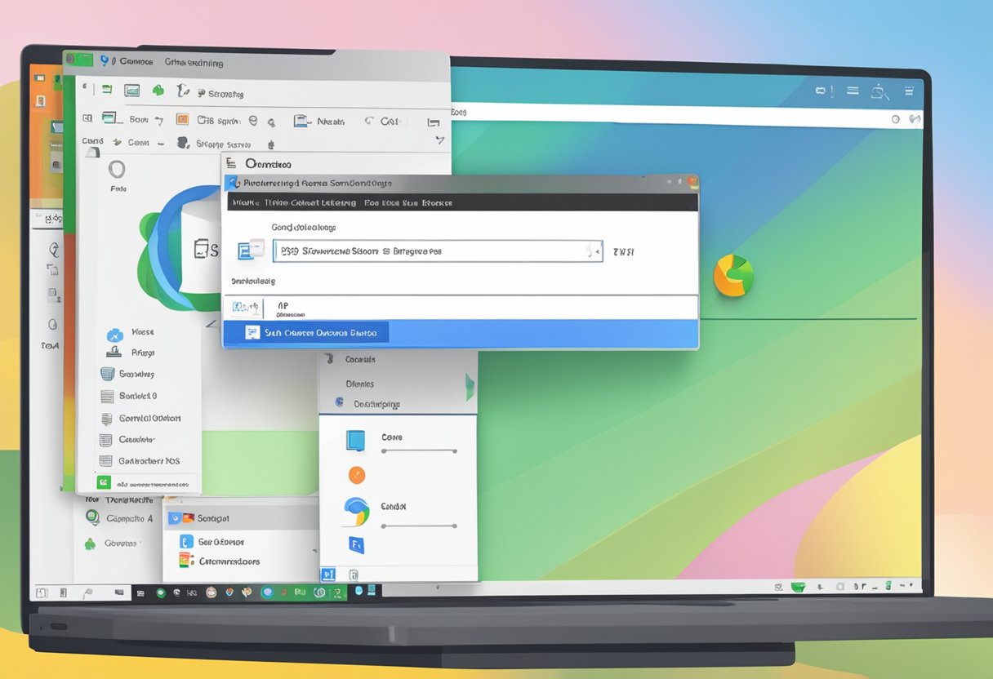Expand the green chevron on the right panel

470,384
